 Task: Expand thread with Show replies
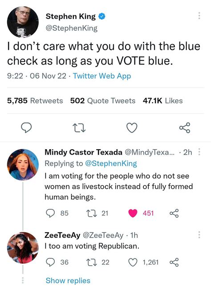[68, 281]
